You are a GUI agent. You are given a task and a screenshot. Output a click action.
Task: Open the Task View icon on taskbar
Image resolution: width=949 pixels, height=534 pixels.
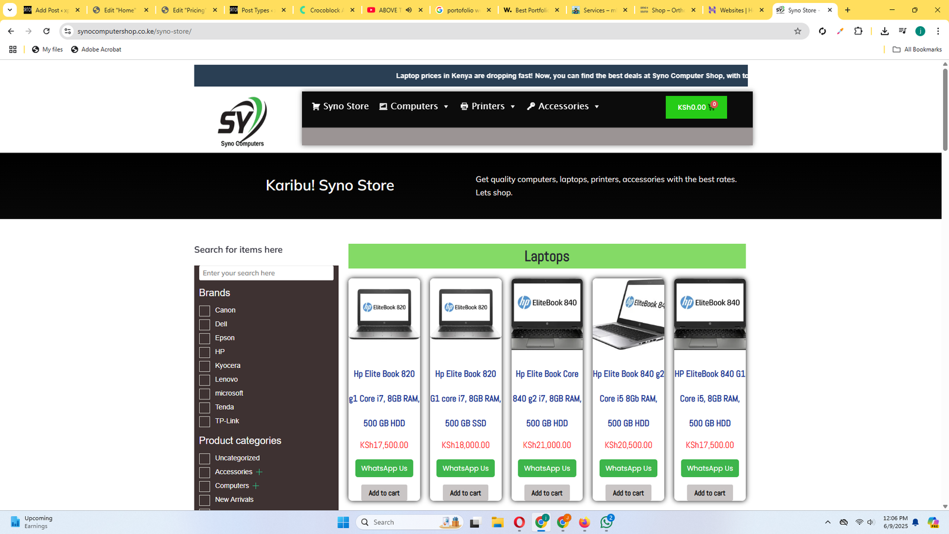click(474, 522)
